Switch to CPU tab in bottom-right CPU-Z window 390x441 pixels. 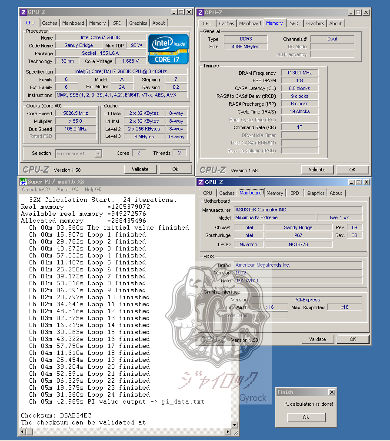coord(207,193)
